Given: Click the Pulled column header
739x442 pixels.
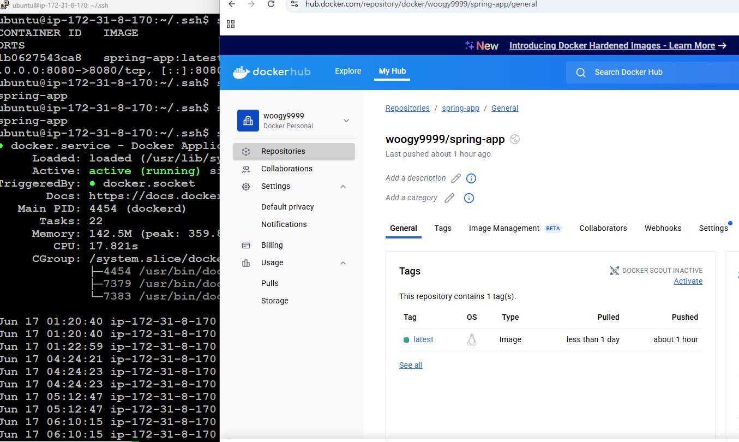Looking at the screenshot, I should [608, 317].
